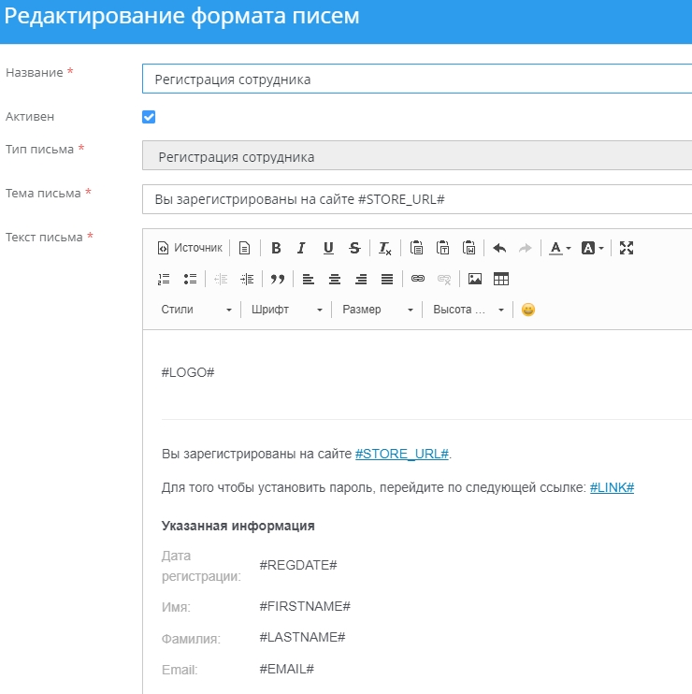Uncheck the Активен checkbox
This screenshot has height=694, width=692.
click(x=149, y=117)
